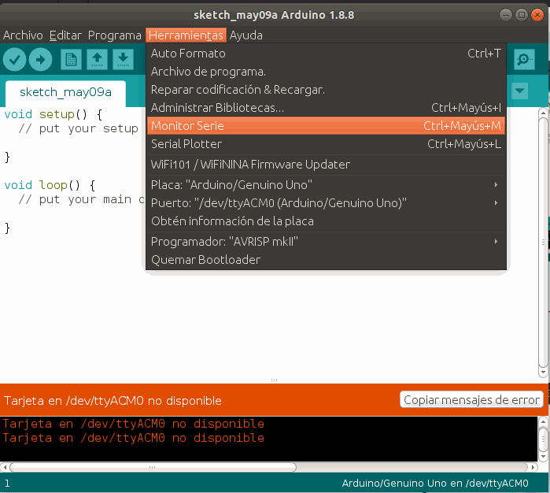Save sketch with the down-arrow icon

click(123, 59)
